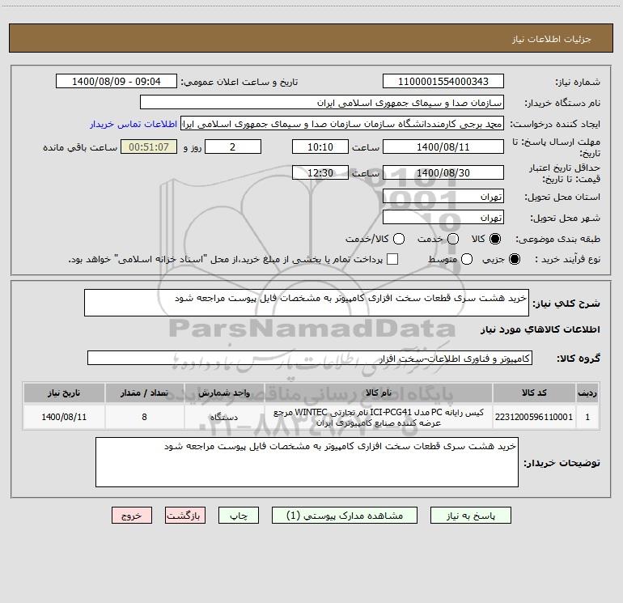This screenshot has width=623, height=603.
Task: Click the توضیحات خریدار text area
Action: pos(307,462)
